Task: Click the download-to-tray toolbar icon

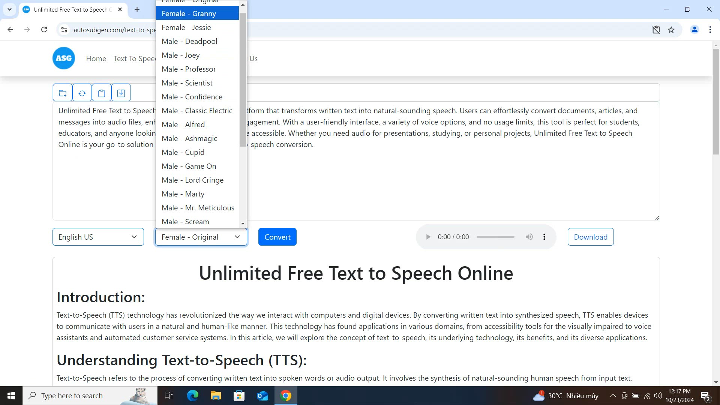Action: pyautogui.click(x=121, y=93)
